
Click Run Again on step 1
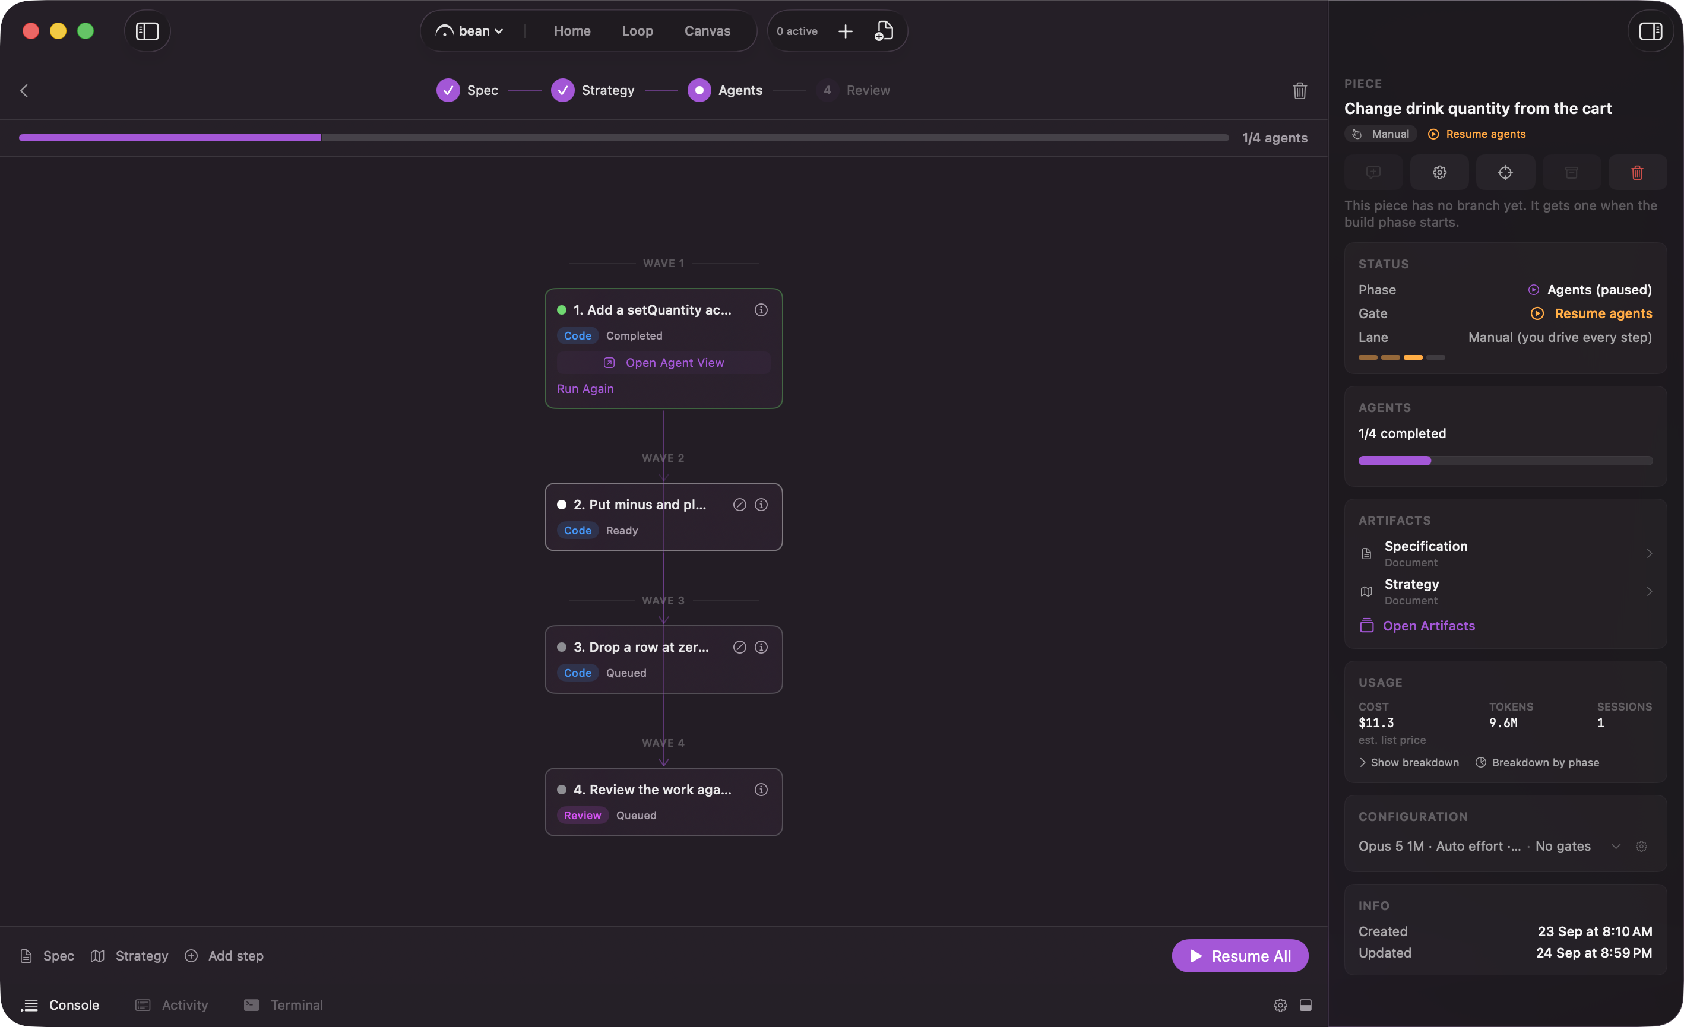[x=585, y=388]
